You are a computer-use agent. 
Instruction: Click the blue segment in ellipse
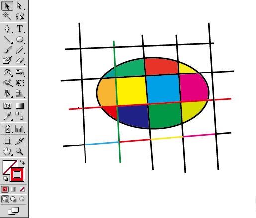[x=163, y=89]
